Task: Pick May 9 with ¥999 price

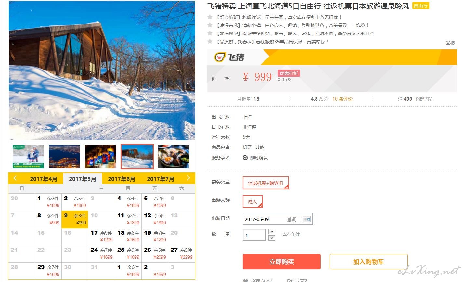Action: point(75,219)
